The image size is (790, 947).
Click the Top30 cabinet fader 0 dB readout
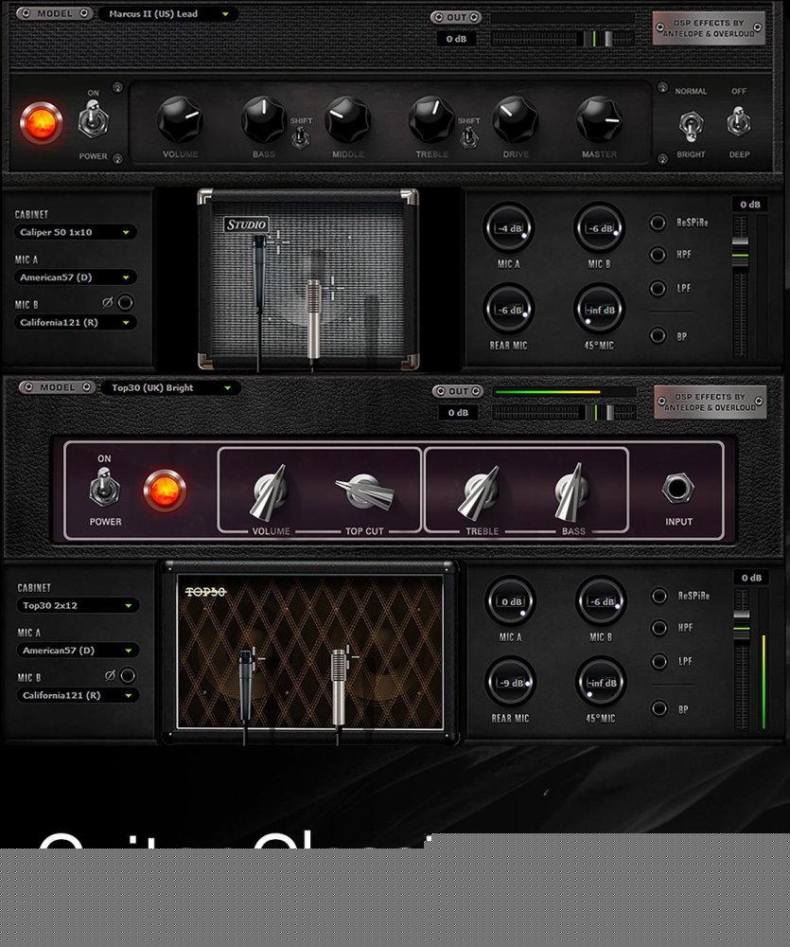coord(751,578)
